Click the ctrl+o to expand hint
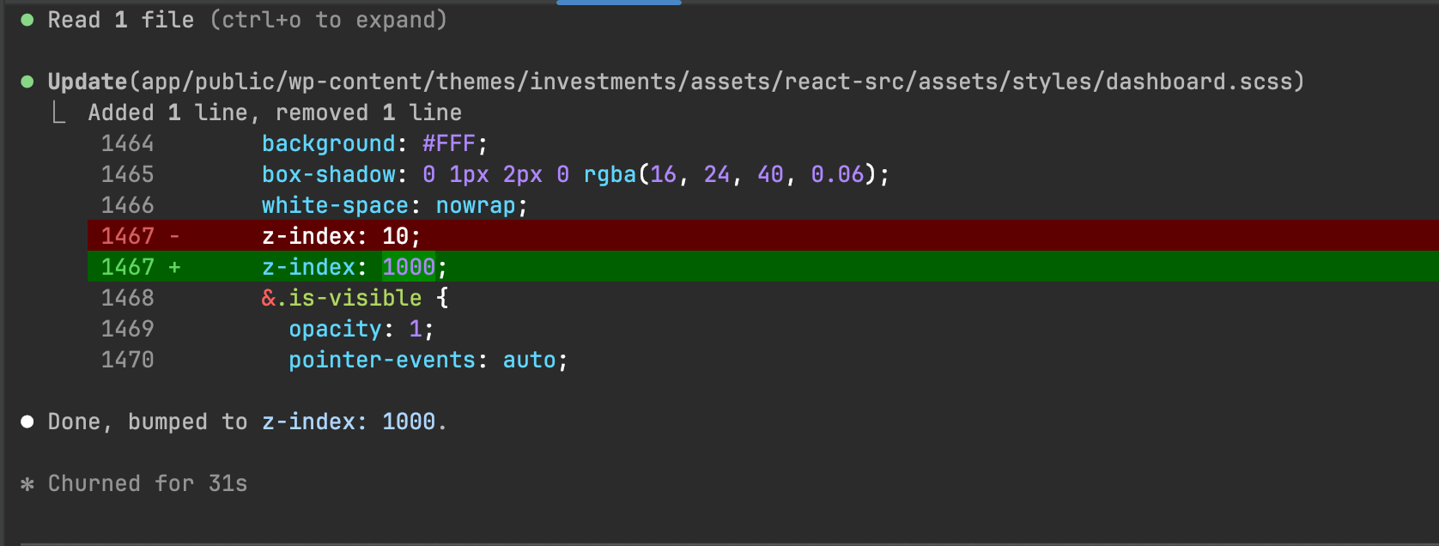 point(329,20)
